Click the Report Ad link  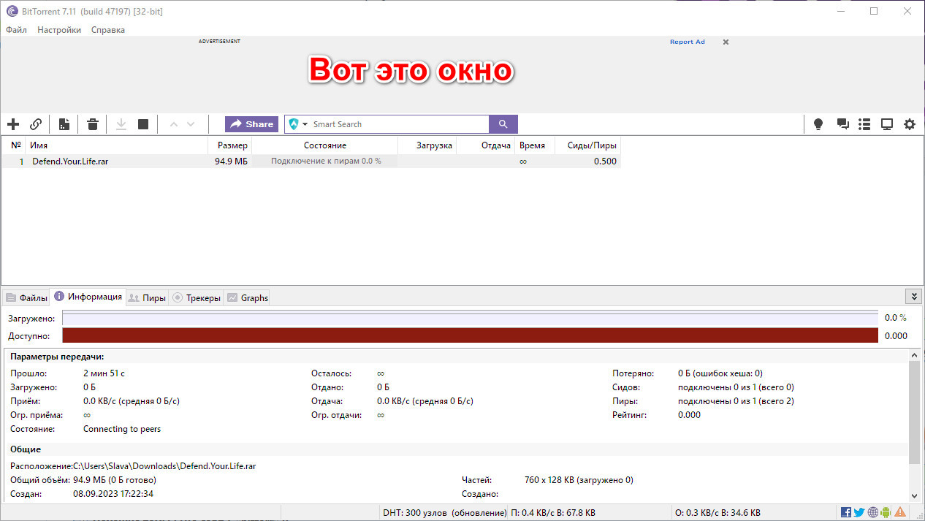click(688, 42)
